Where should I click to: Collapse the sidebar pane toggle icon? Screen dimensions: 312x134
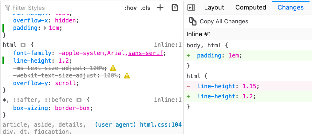[x=191, y=8]
